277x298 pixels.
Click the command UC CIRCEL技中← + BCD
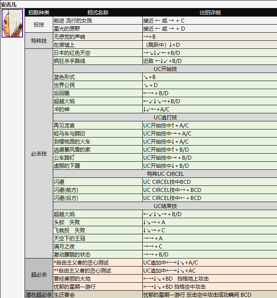(x=172, y=198)
